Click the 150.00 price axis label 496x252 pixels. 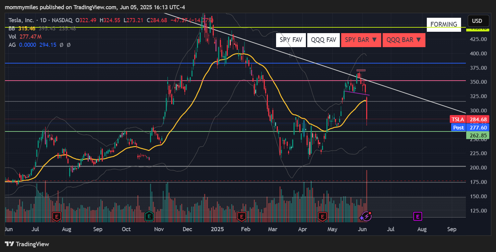click(x=479, y=196)
